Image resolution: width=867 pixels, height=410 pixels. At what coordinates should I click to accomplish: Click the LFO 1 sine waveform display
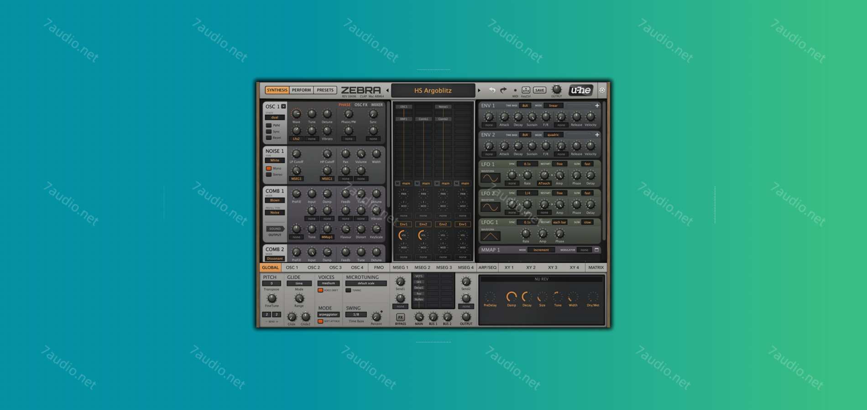coord(490,178)
